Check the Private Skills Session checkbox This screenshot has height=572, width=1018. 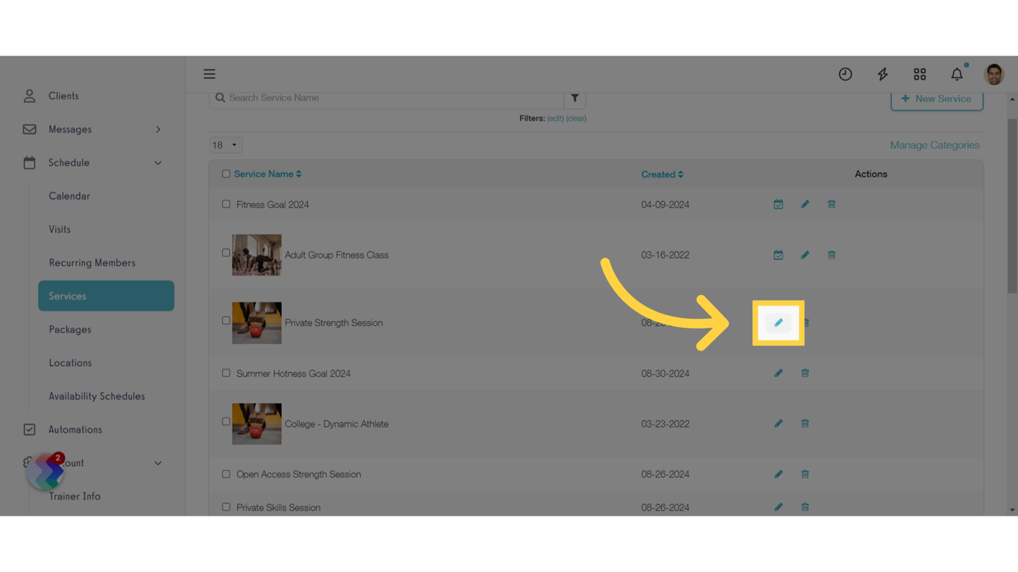[x=226, y=507]
